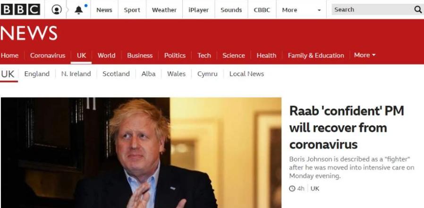The image size is (424, 208).
Task: Open iPlayer from the top bar
Action: [x=198, y=10]
